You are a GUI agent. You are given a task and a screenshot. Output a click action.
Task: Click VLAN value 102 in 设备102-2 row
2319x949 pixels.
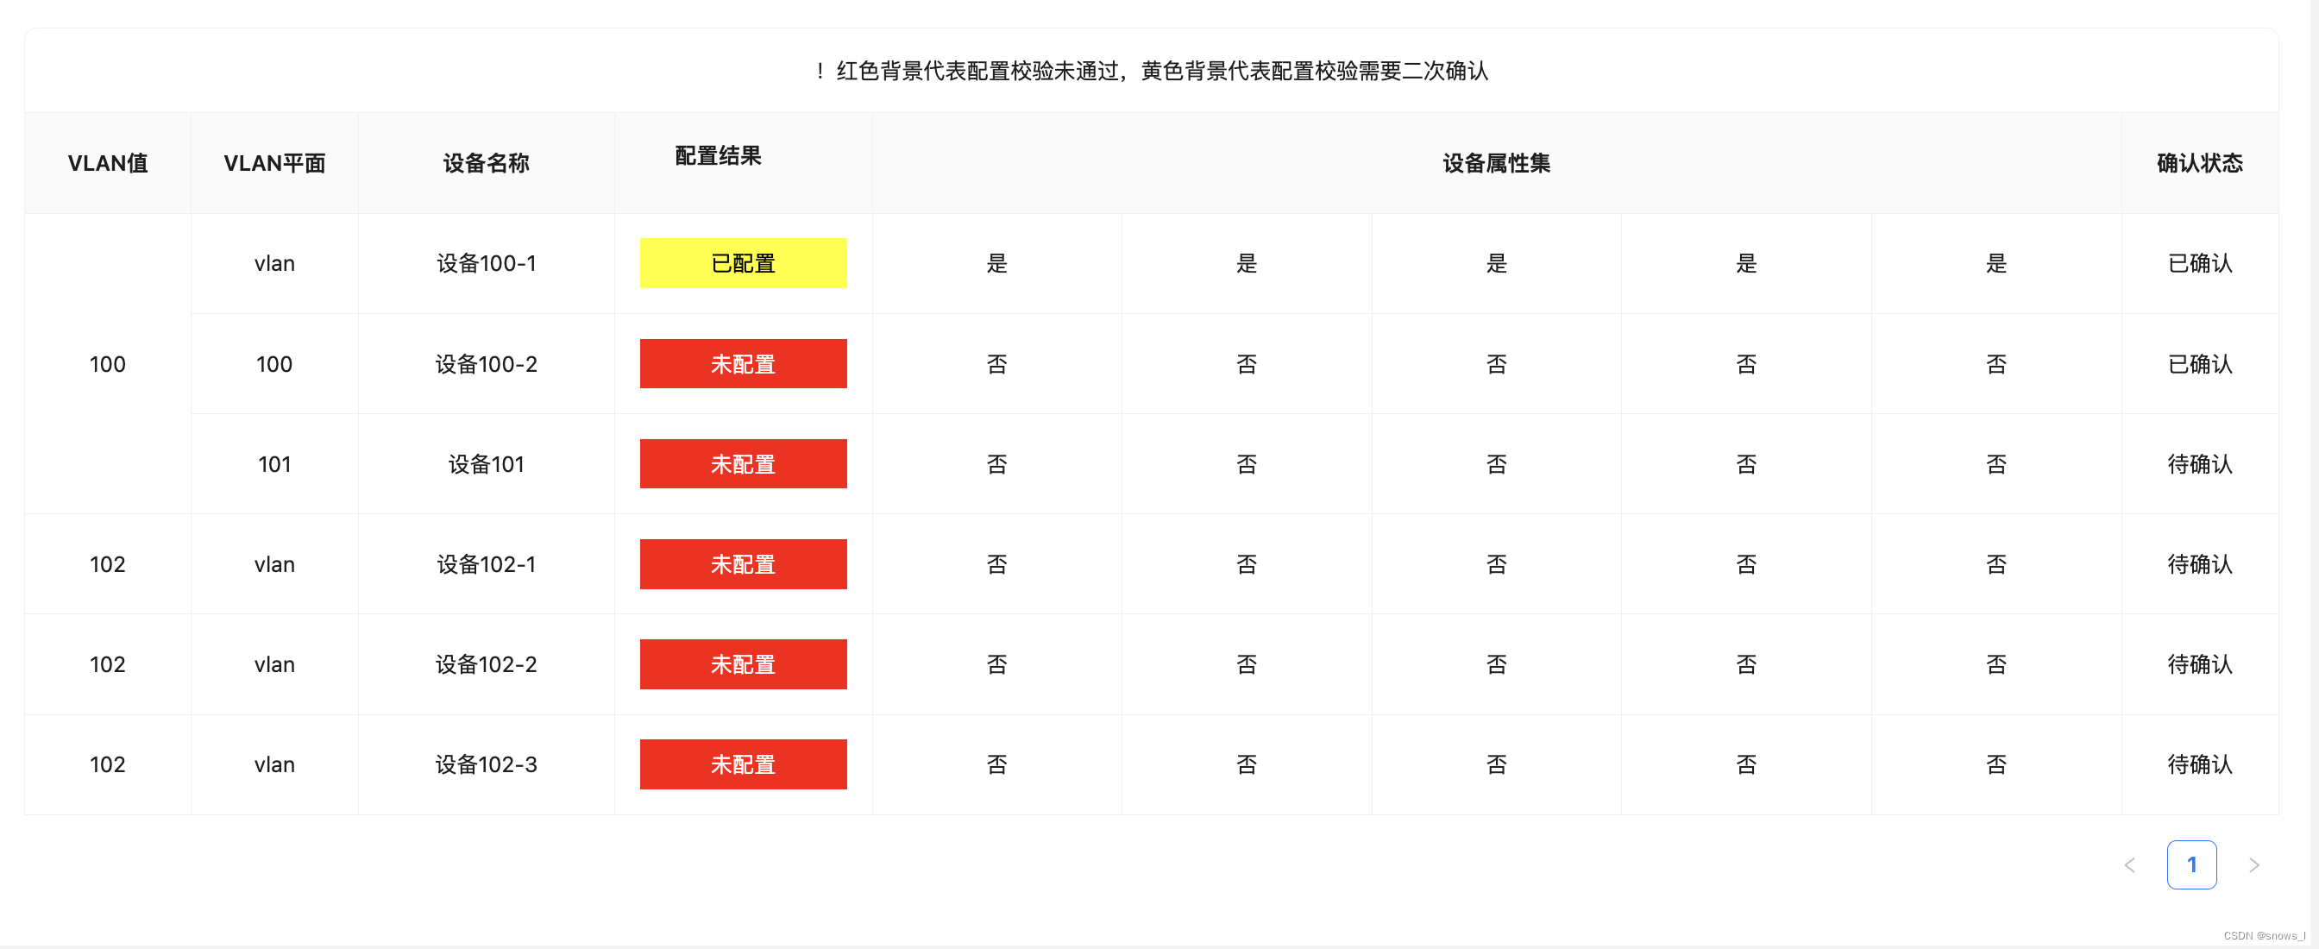[108, 664]
